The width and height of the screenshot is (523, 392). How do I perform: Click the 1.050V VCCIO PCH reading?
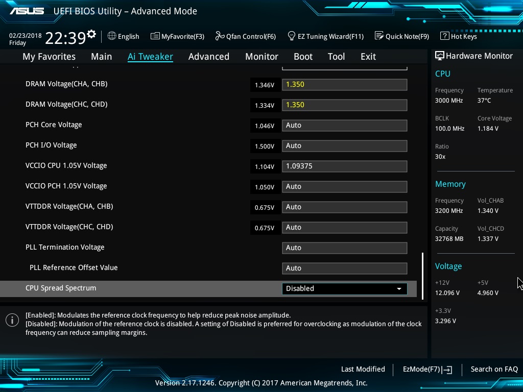coord(265,187)
